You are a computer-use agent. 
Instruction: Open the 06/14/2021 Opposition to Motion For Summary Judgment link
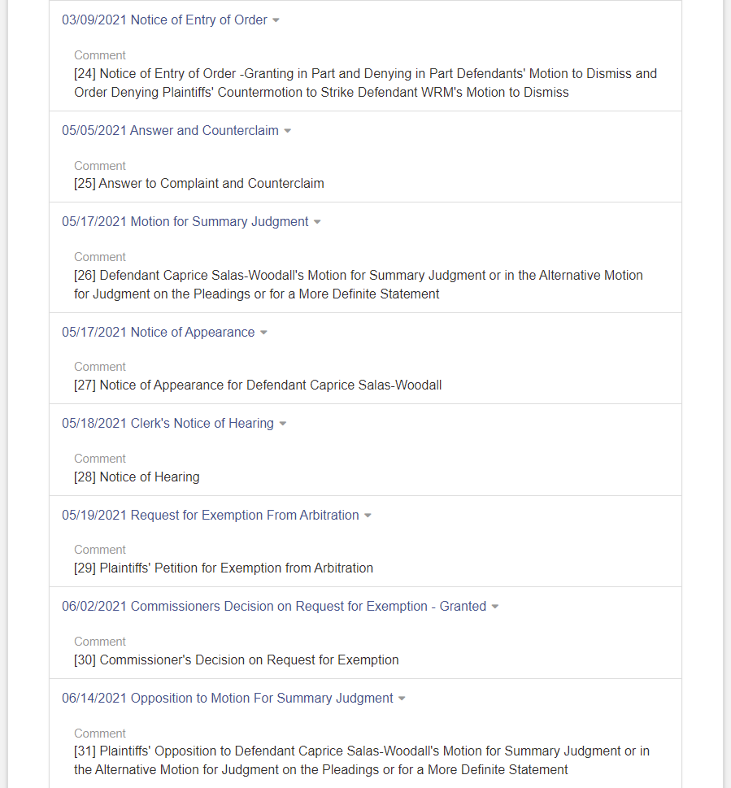click(x=228, y=698)
